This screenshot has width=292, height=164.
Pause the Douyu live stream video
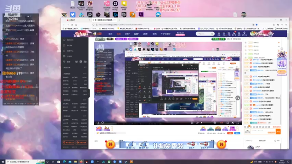pyautogui.click(x=97, y=123)
